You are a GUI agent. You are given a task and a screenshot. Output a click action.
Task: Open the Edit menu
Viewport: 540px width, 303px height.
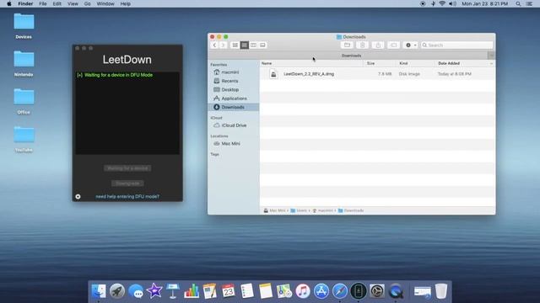(57, 3)
